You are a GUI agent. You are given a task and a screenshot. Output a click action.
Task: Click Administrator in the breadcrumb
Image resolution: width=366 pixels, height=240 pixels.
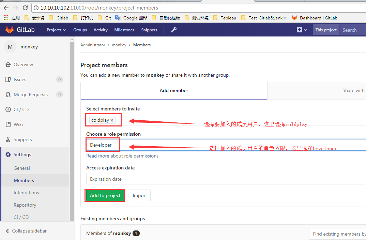point(93,45)
